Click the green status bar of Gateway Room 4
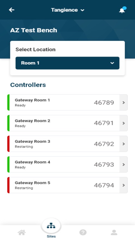Image resolution: width=135 pixels, height=240 pixels. click(x=8, y=164)
